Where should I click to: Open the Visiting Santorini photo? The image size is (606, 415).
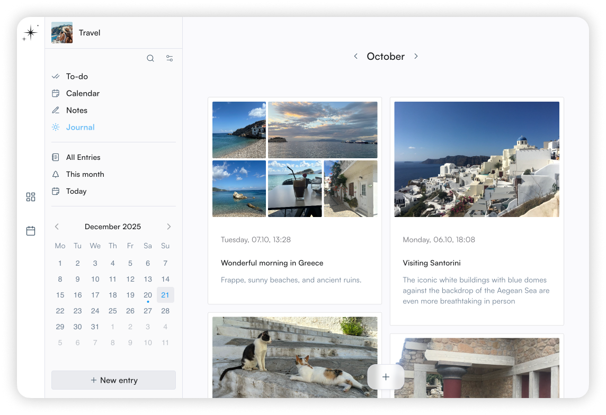(x=477, y=159)
